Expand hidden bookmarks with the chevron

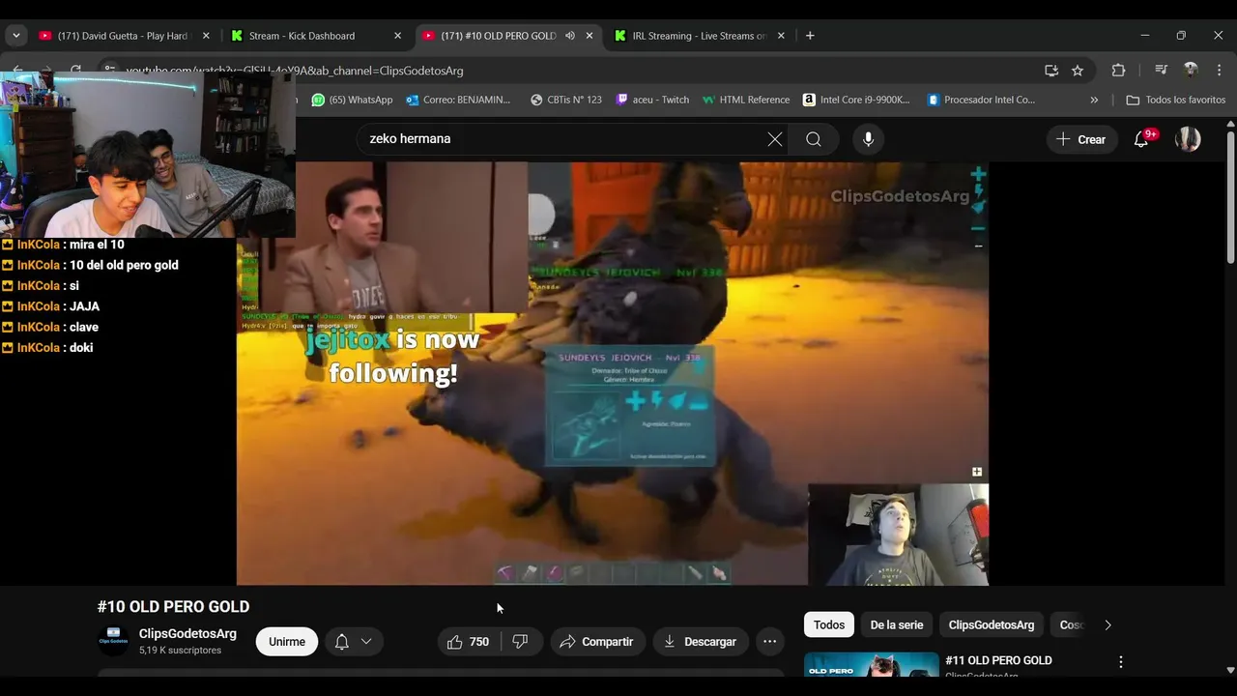(x=1094, y=100)
